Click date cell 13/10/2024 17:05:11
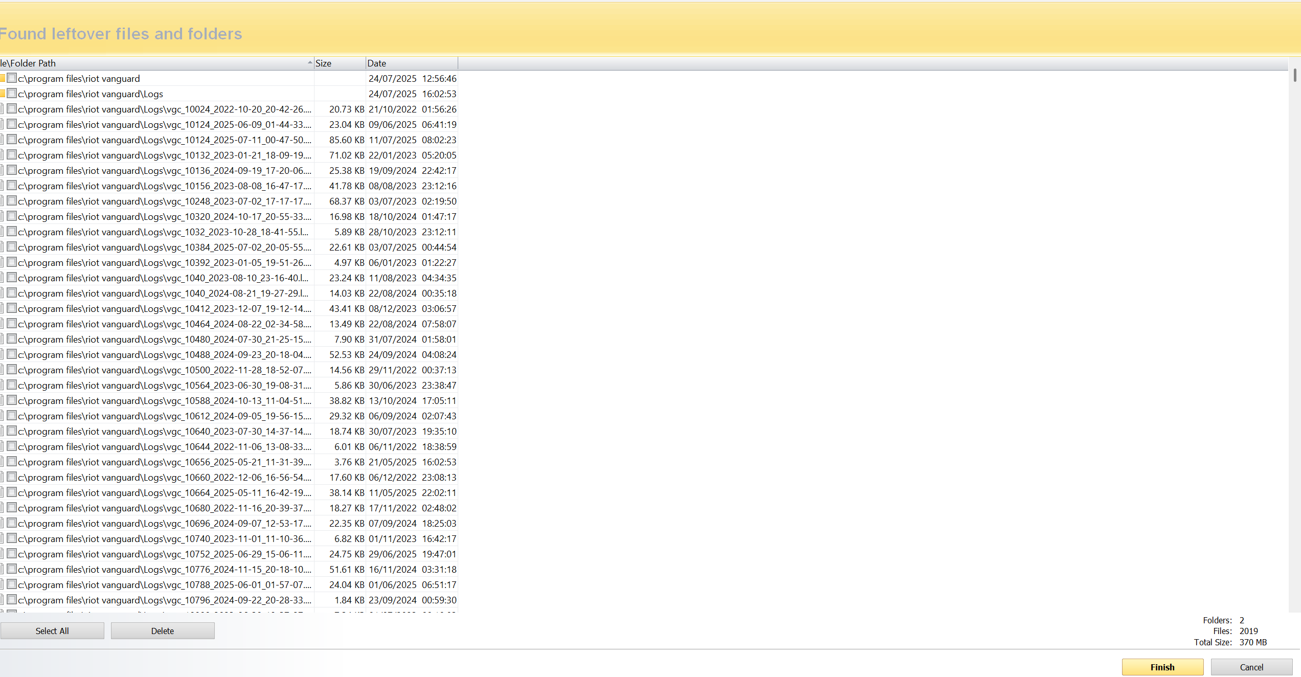 (x=413, y=400)
